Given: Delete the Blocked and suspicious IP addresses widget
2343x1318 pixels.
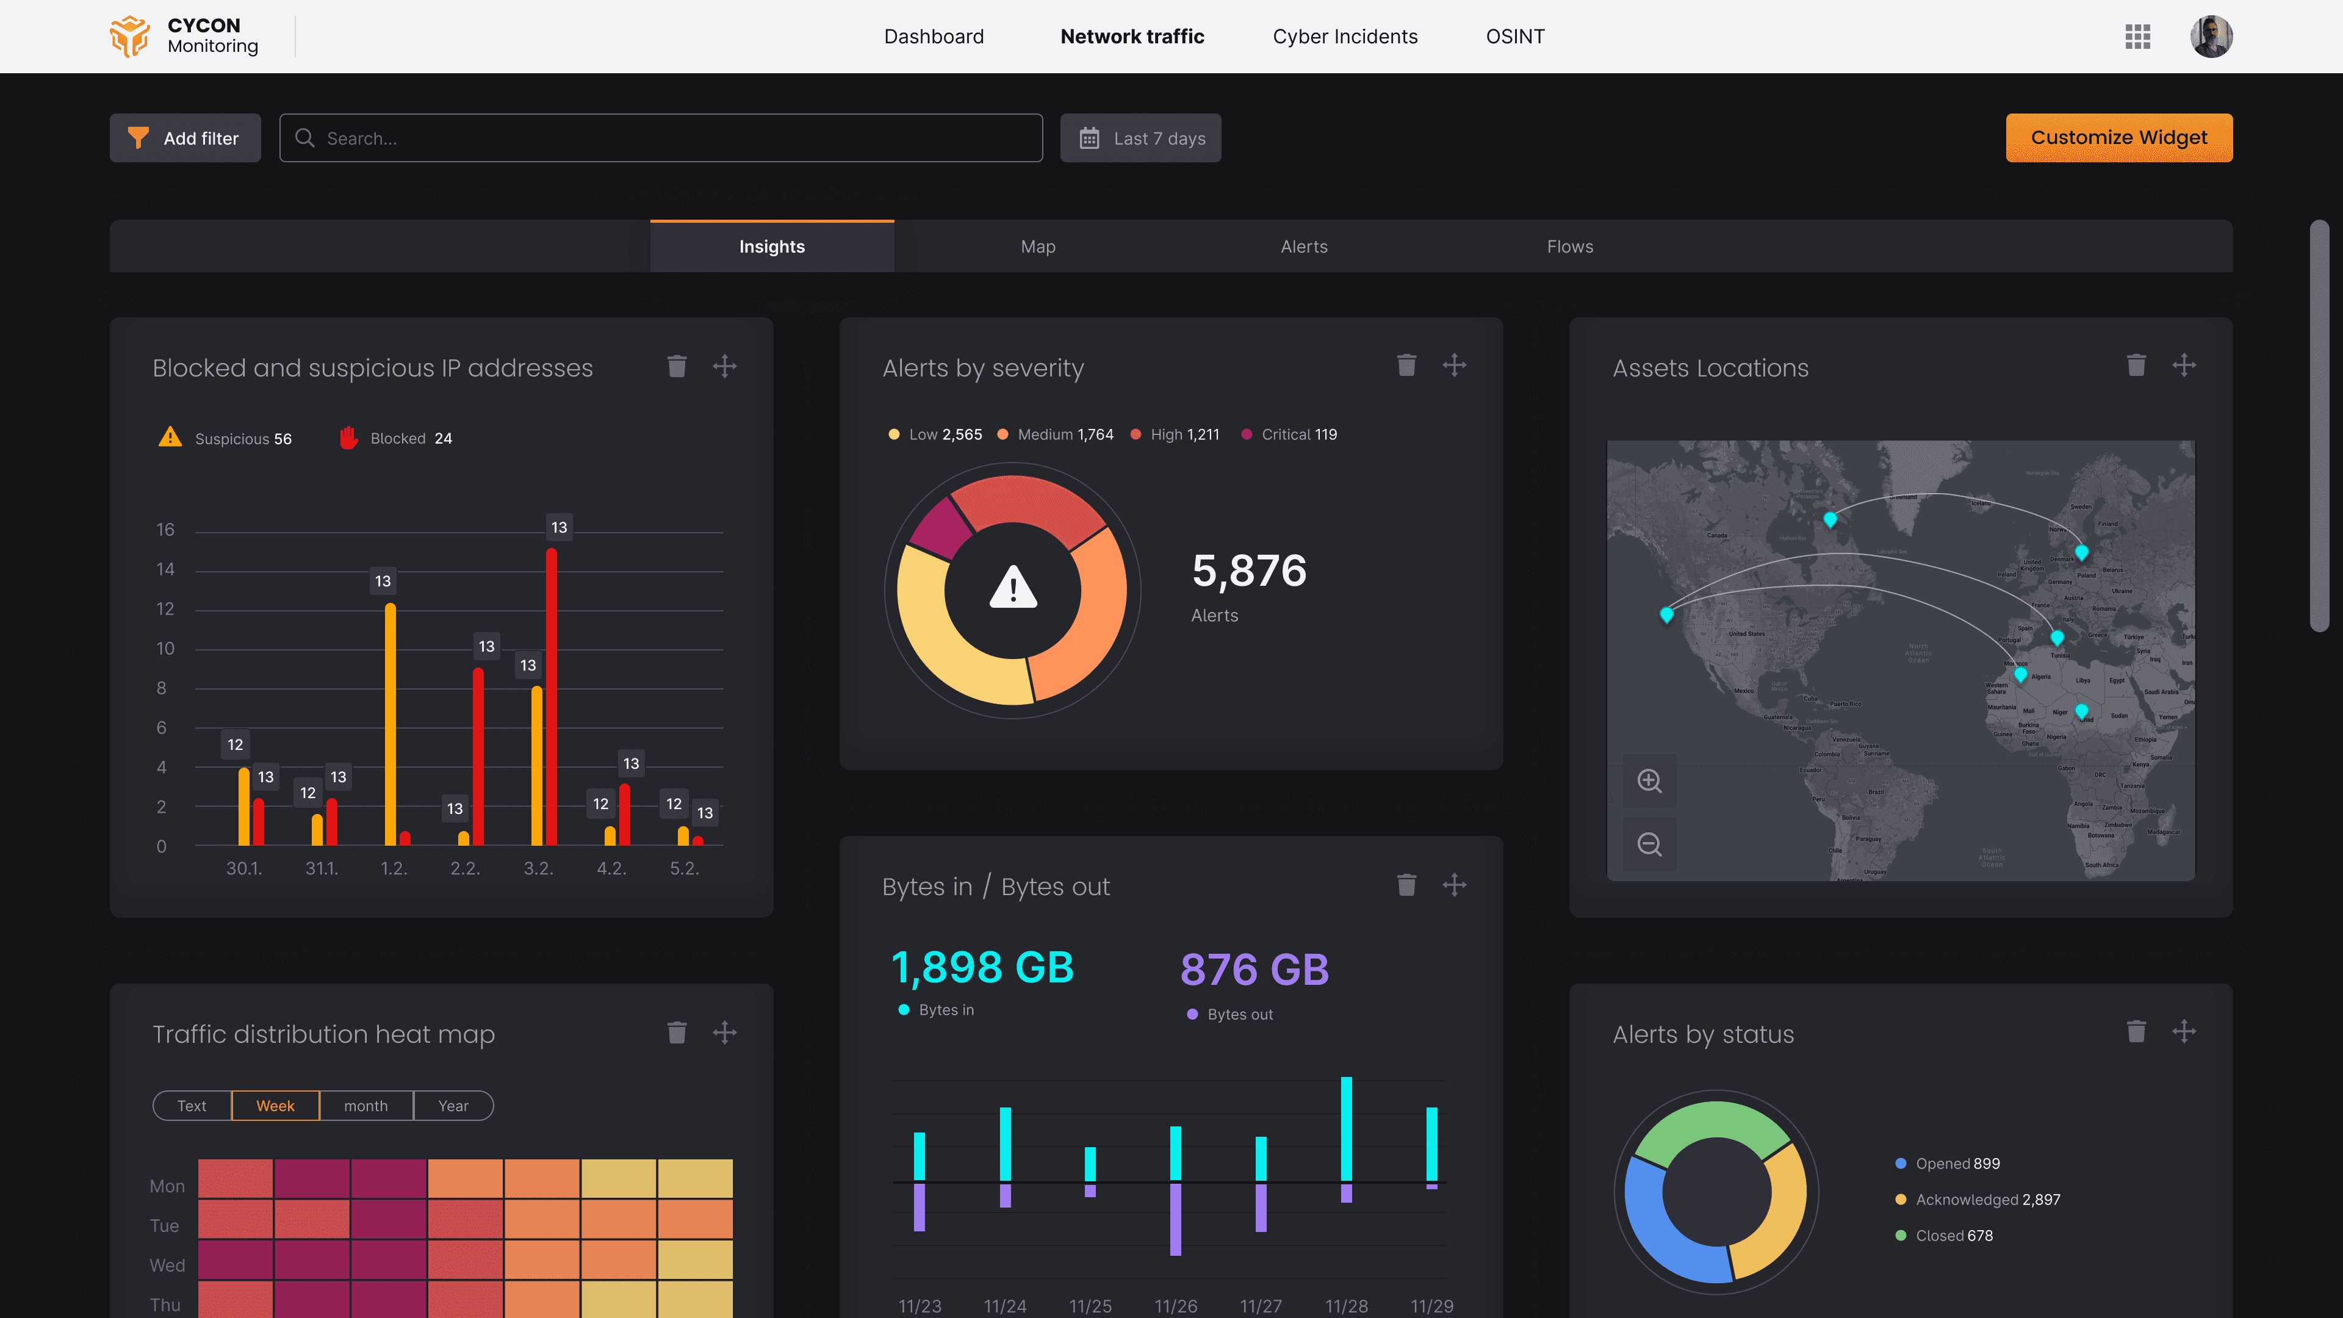Looking at the screenshot, I should 677,367.
